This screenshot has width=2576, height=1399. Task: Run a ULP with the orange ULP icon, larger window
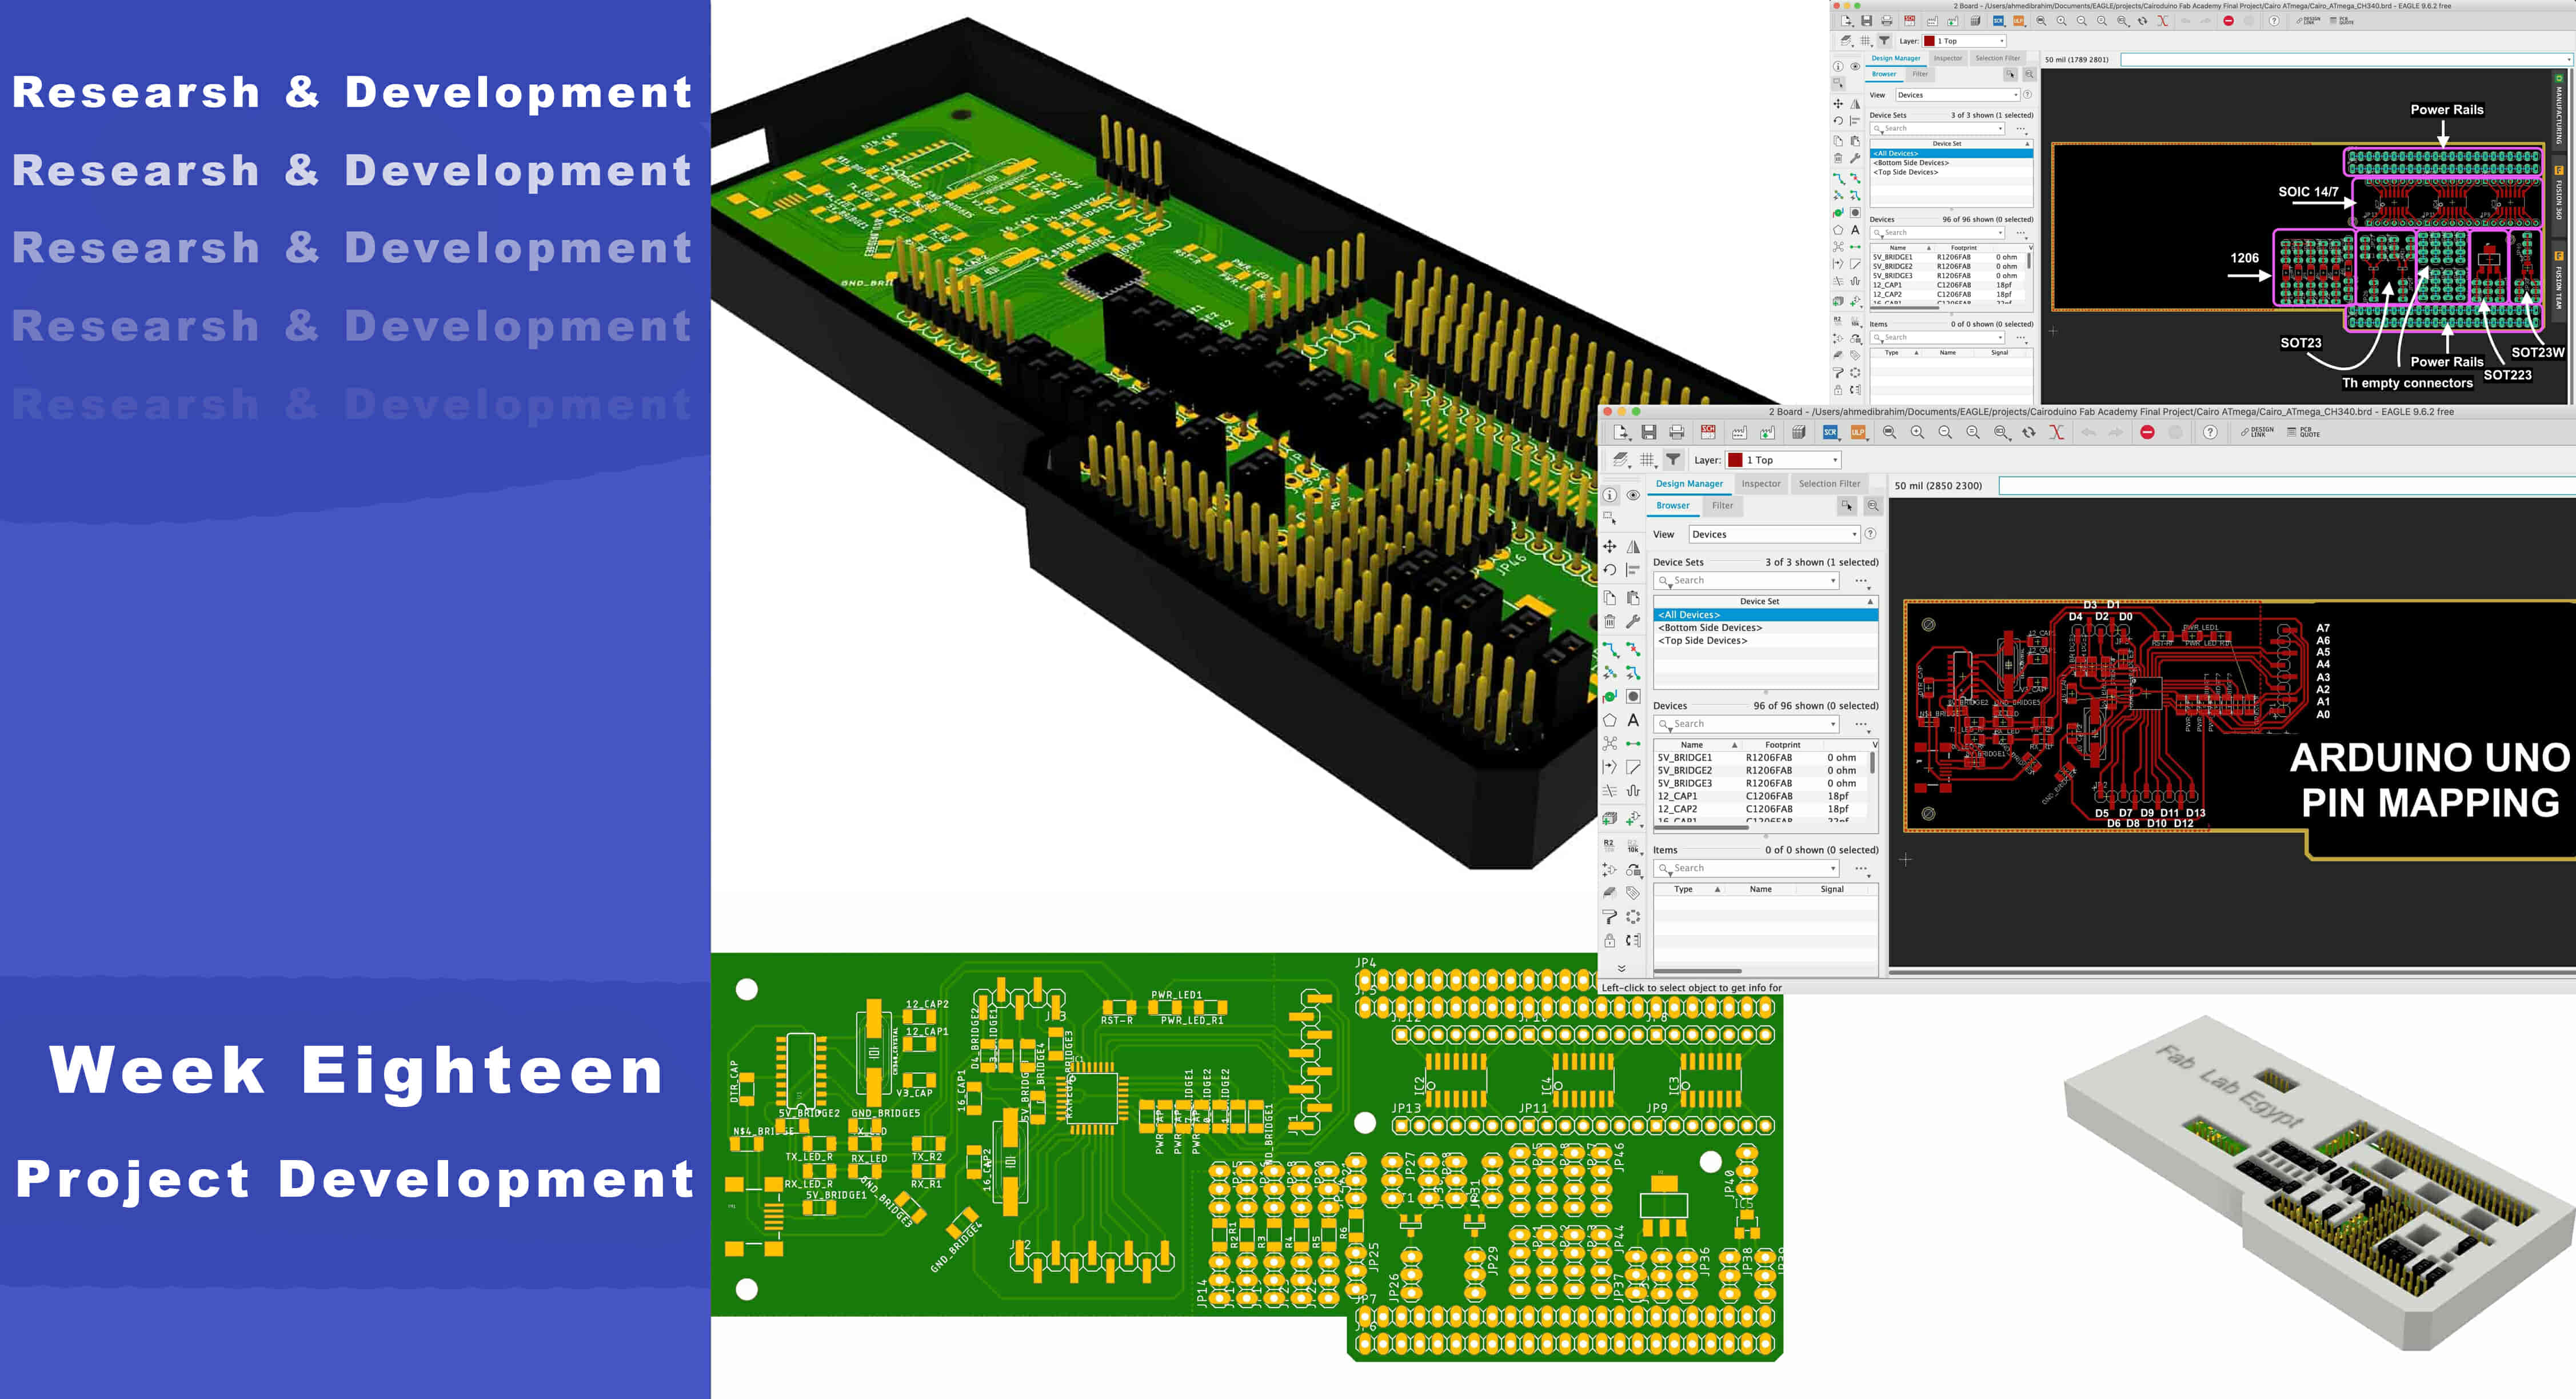pos(1858,432)
